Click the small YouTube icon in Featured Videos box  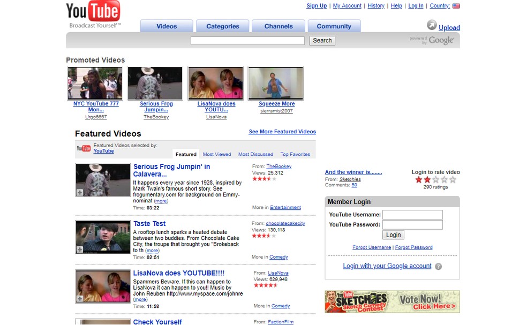[x=84, y=148]
